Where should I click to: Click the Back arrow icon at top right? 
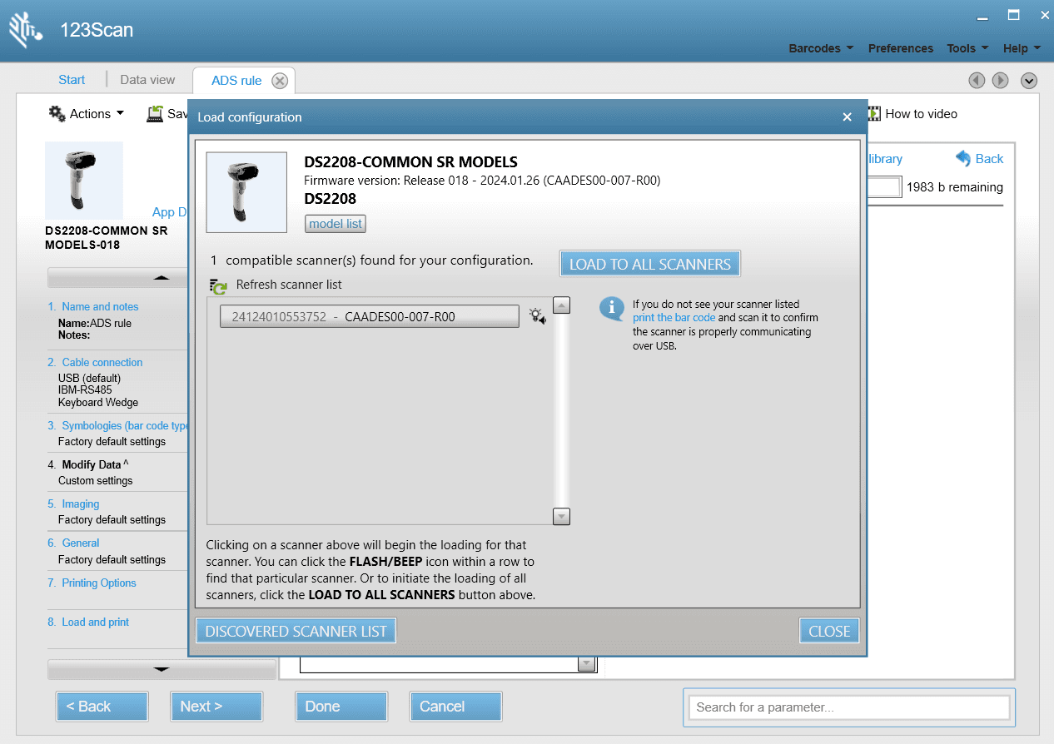click(963, 158)
